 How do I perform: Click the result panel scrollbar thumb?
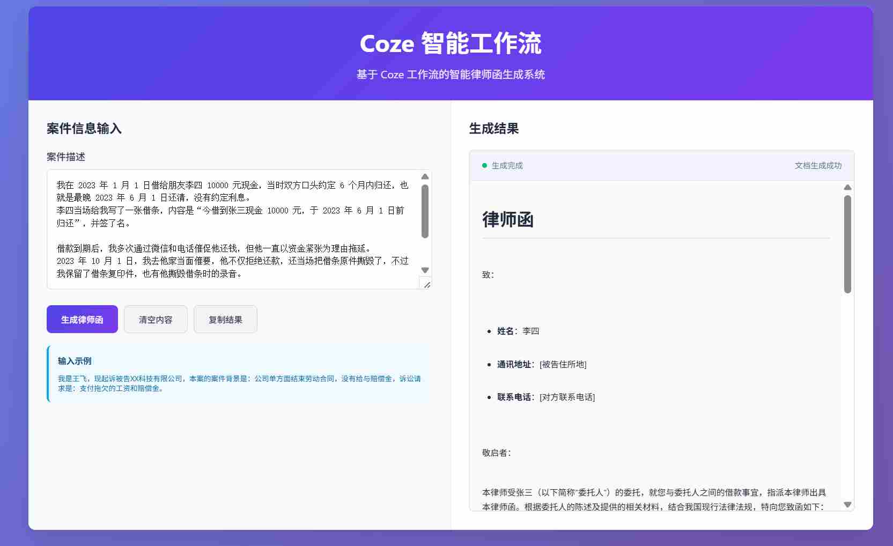point(847,244)
